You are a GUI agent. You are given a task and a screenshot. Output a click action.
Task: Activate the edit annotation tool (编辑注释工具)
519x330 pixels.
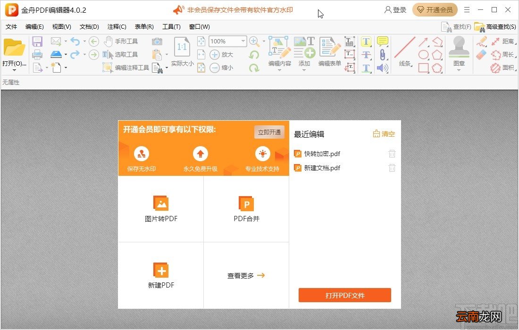click(x=126, y=67)
